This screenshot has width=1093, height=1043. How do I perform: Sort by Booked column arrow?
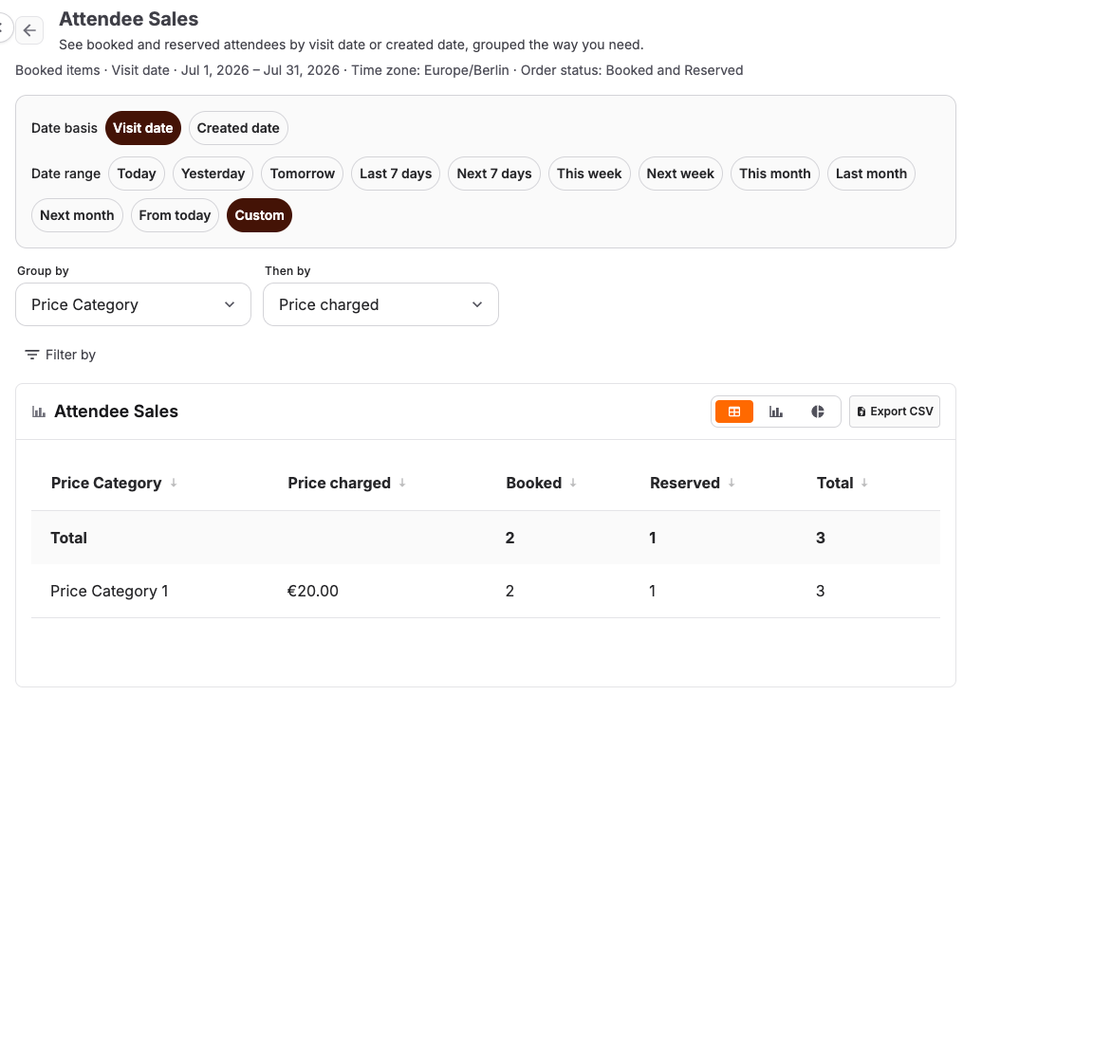click(573, 483)
